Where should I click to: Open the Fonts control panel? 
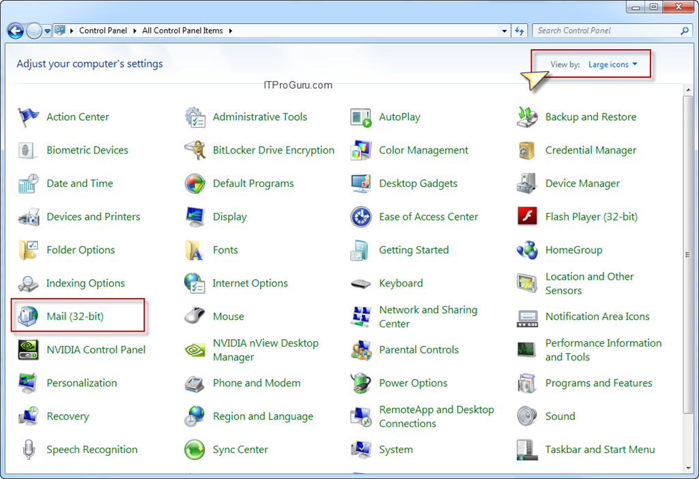[x=225, y=250]
